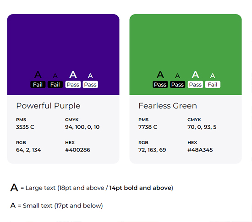The width and height of the screenshot is (252, 222).
Task: Select the Fearless Green heading
Action: coord(168,106)
